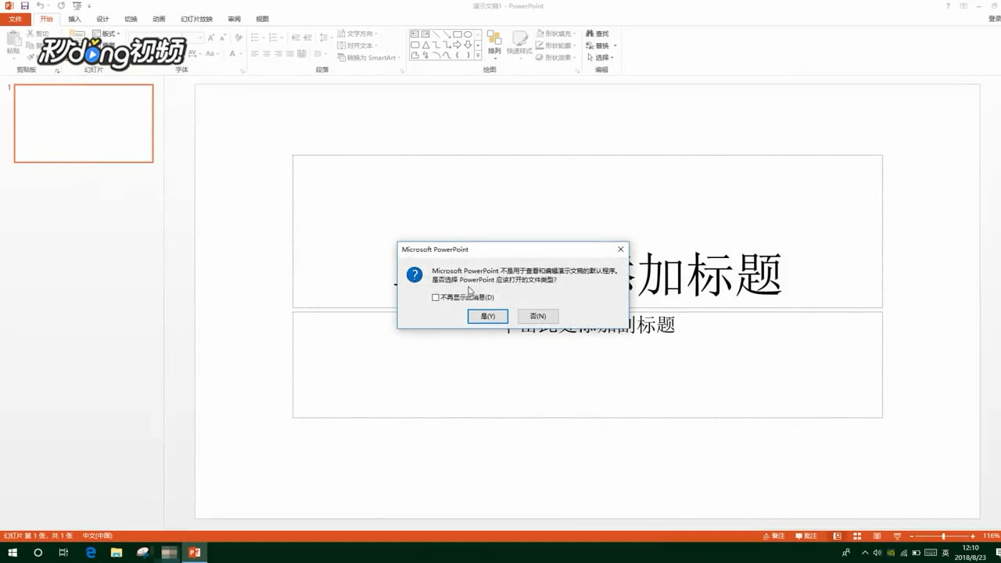Open the 文字方向 text direction dropdown
This screenshot has height=563, width=1001.
tap(357, 34)
